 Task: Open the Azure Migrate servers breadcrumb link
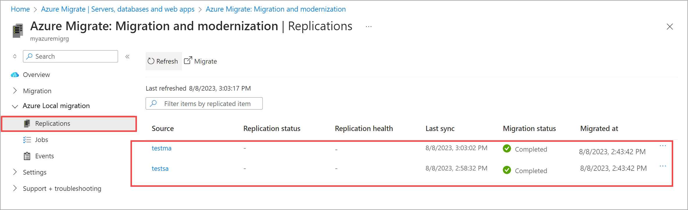tap(118, 9)
